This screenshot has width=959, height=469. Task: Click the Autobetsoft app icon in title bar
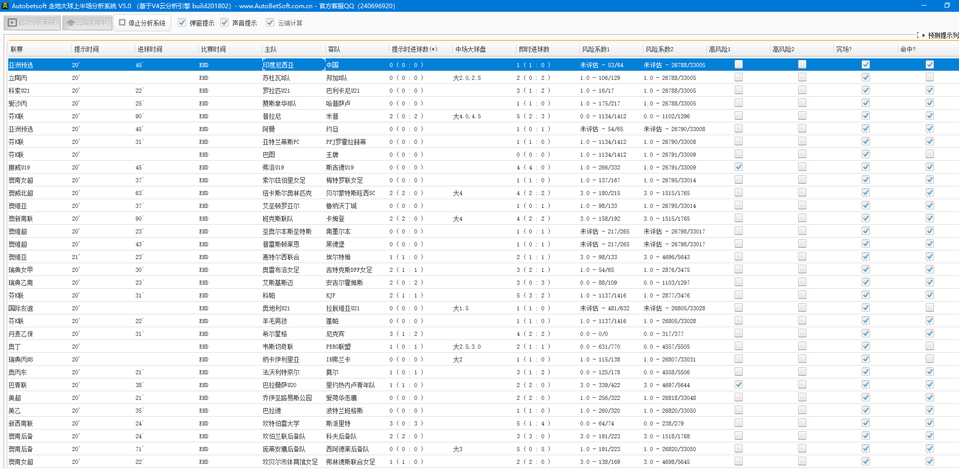(x=5, y=6)
